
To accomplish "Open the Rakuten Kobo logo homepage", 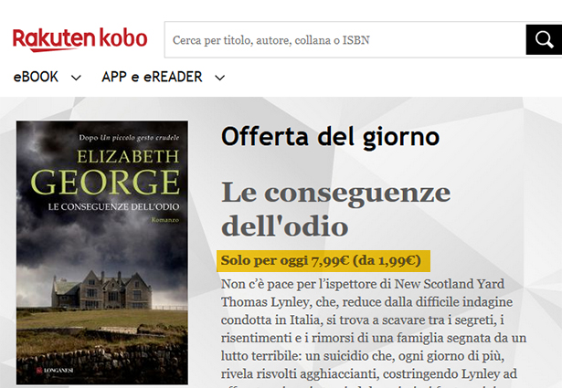I will 80,39.
